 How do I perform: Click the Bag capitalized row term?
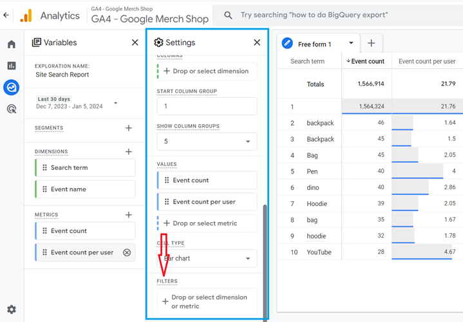click(312, 155)
